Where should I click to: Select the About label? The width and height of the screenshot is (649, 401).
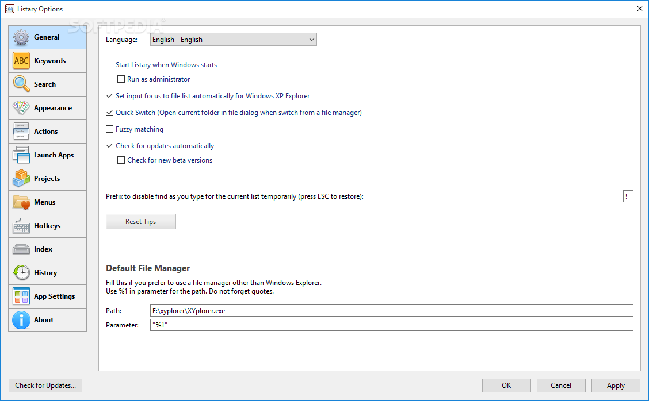(x=44, y=320)
